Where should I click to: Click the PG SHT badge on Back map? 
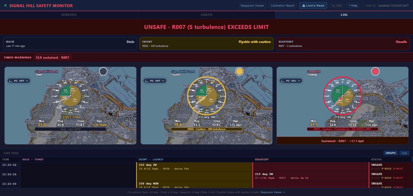19,81
